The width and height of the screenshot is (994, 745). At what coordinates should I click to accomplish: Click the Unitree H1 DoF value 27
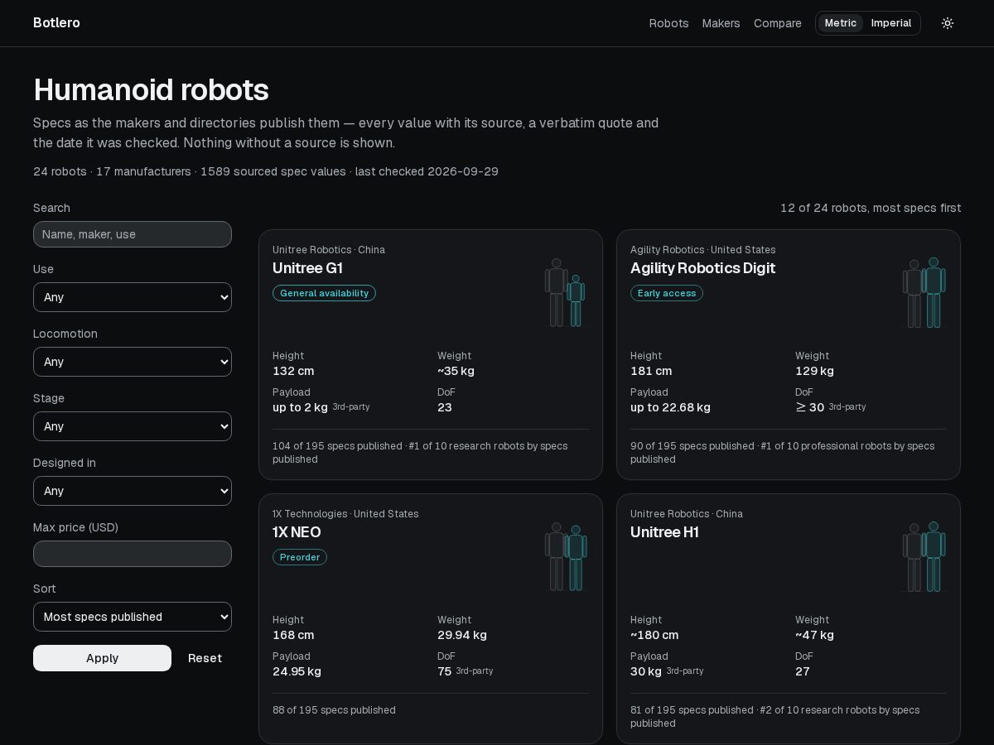tap(803, 671)
